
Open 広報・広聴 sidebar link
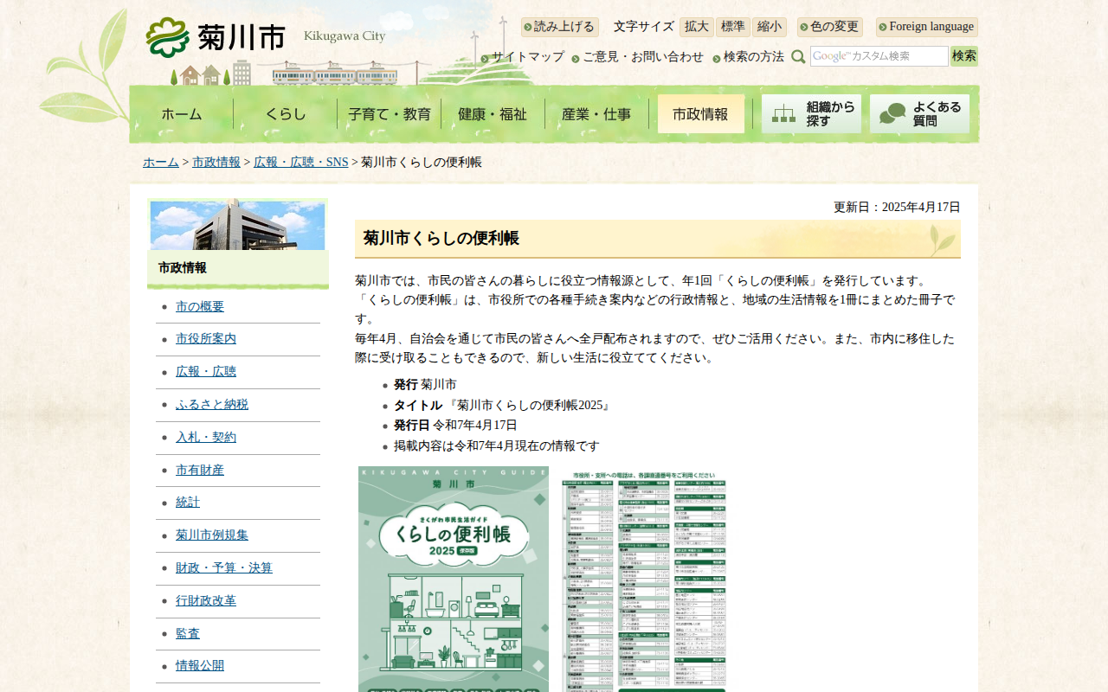coord(206,372)
